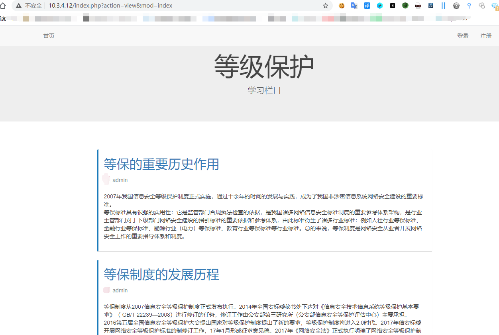Viewport: 499px width, 335px height.
Task: Open the black H HackBar extension
Action: pos(393,6)
